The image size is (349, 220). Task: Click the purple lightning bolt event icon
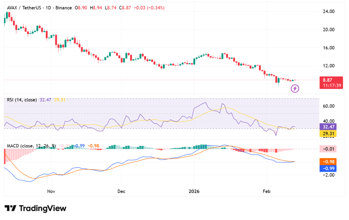pyautogui.click(x=295, y=89)
